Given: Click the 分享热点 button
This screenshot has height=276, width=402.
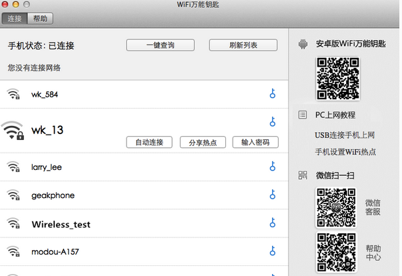Looking at the screenshot, I should tap(203, 142).
